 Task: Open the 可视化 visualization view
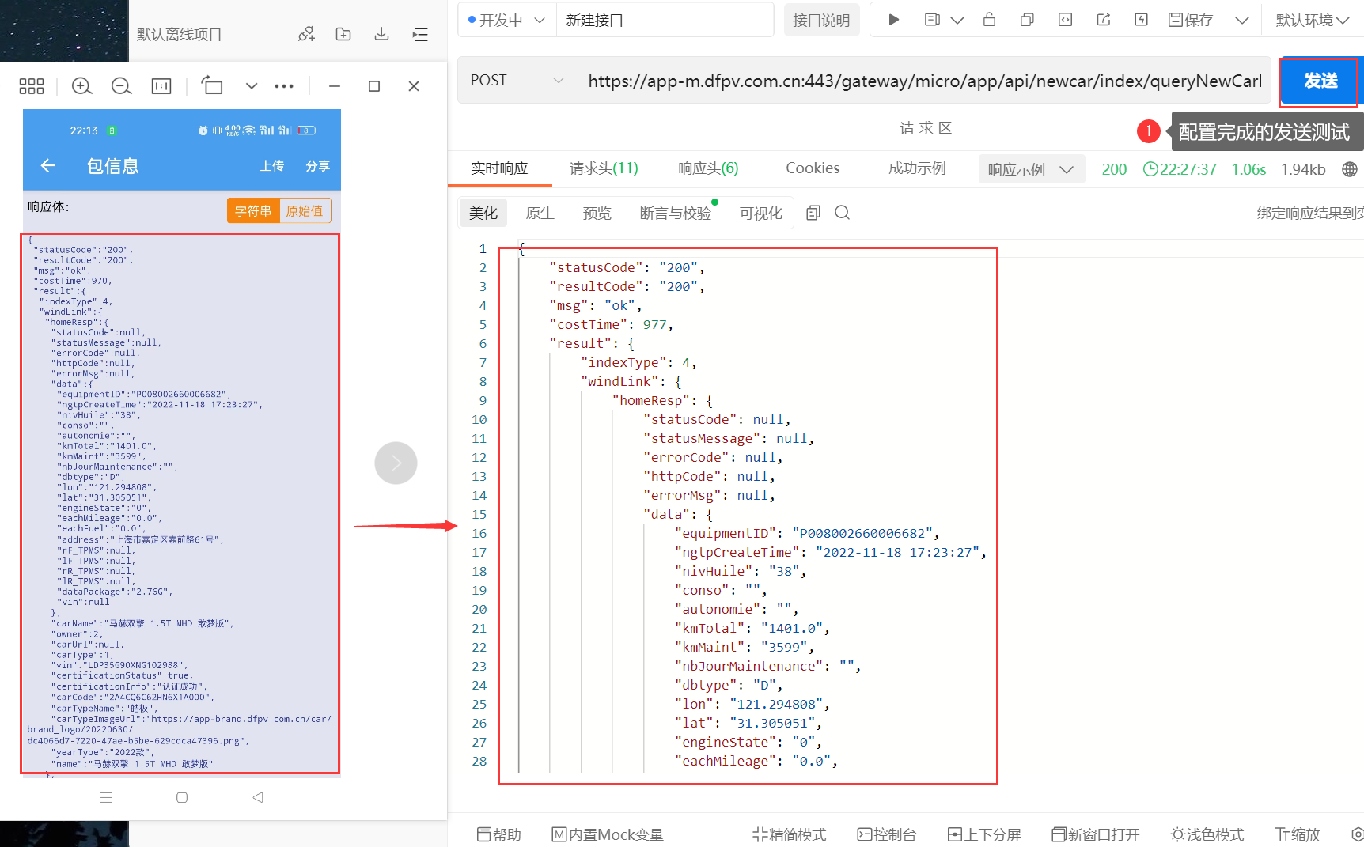click(761, 213)
